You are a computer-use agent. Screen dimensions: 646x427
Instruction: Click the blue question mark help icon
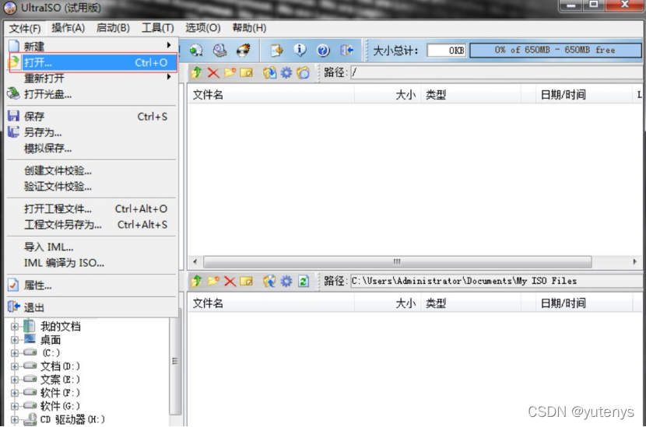pyautogui.click(x=323, y=51)
